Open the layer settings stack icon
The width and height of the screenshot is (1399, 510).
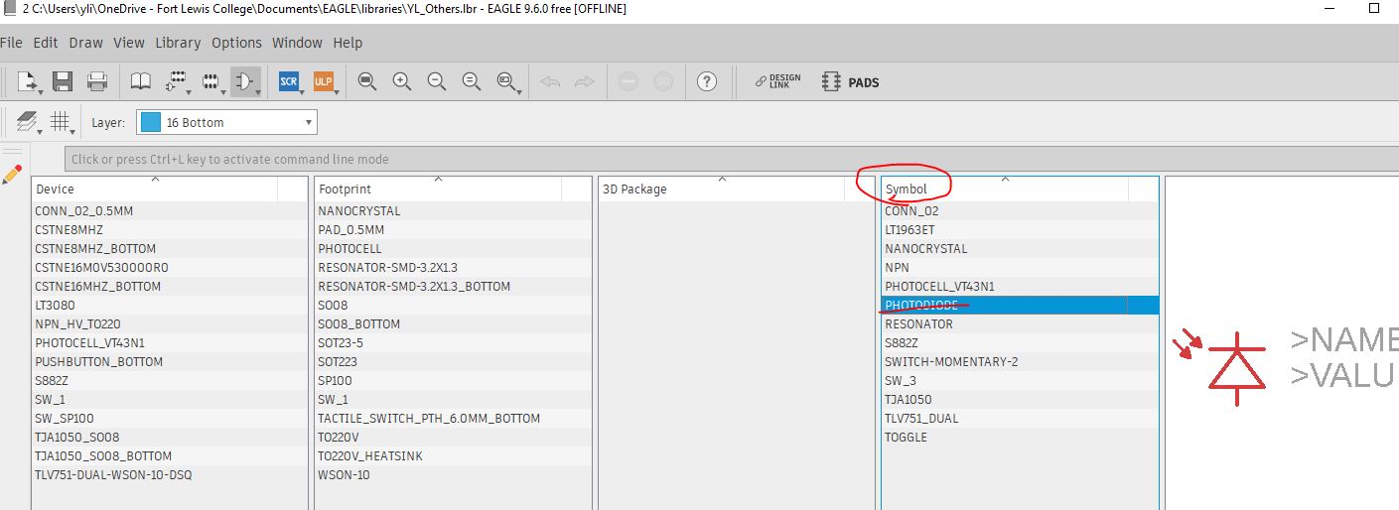click(26, 122)
